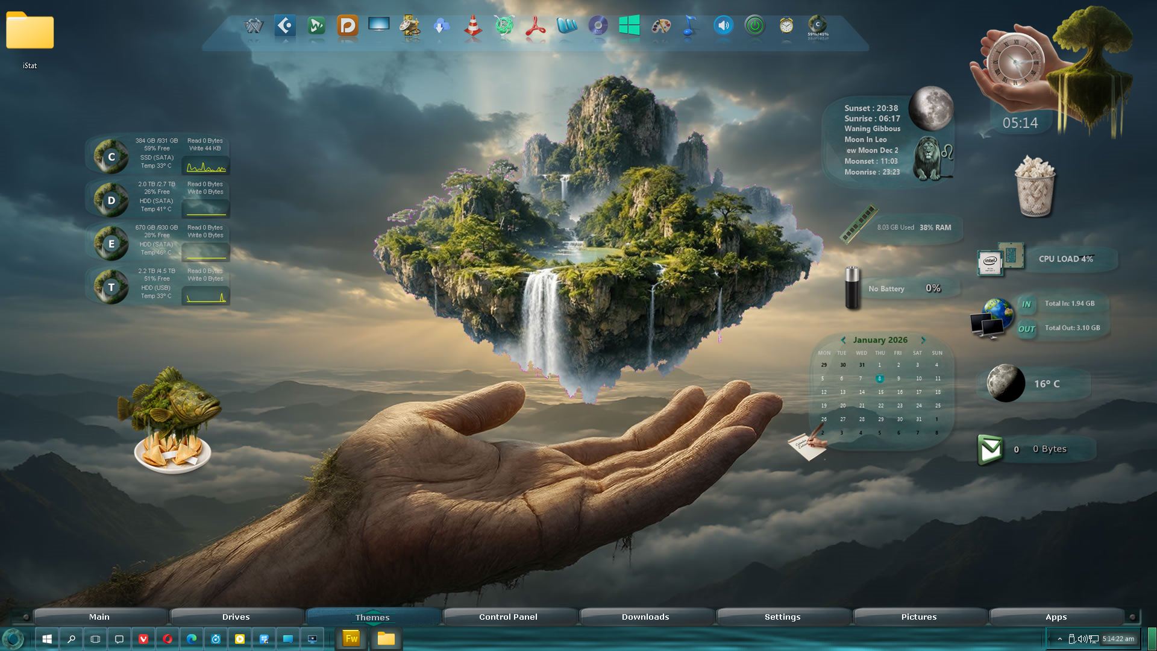Select the Downloads tab
The height and width of the screenshot is (651, 1157).
click(x=645, y=617)
